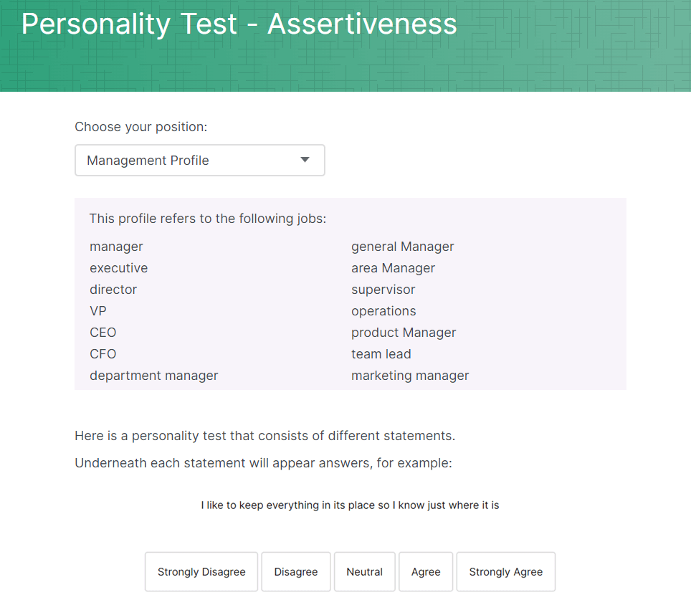Click the Personality Test - Assertiveness header
This screenshot has height=605, width=691.
click(x=239, y=24)
